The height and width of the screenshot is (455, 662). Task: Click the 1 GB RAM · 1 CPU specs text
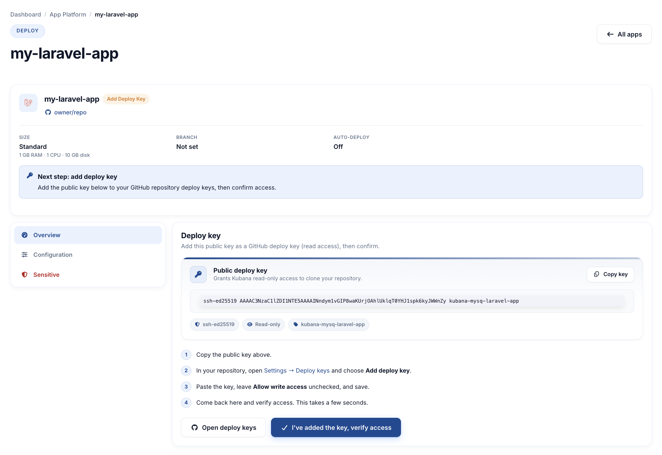point(54,155)
